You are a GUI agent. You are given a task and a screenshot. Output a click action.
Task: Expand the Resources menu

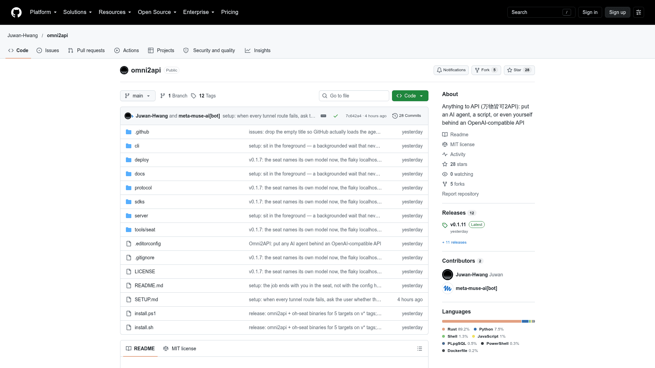click(115, 12)
